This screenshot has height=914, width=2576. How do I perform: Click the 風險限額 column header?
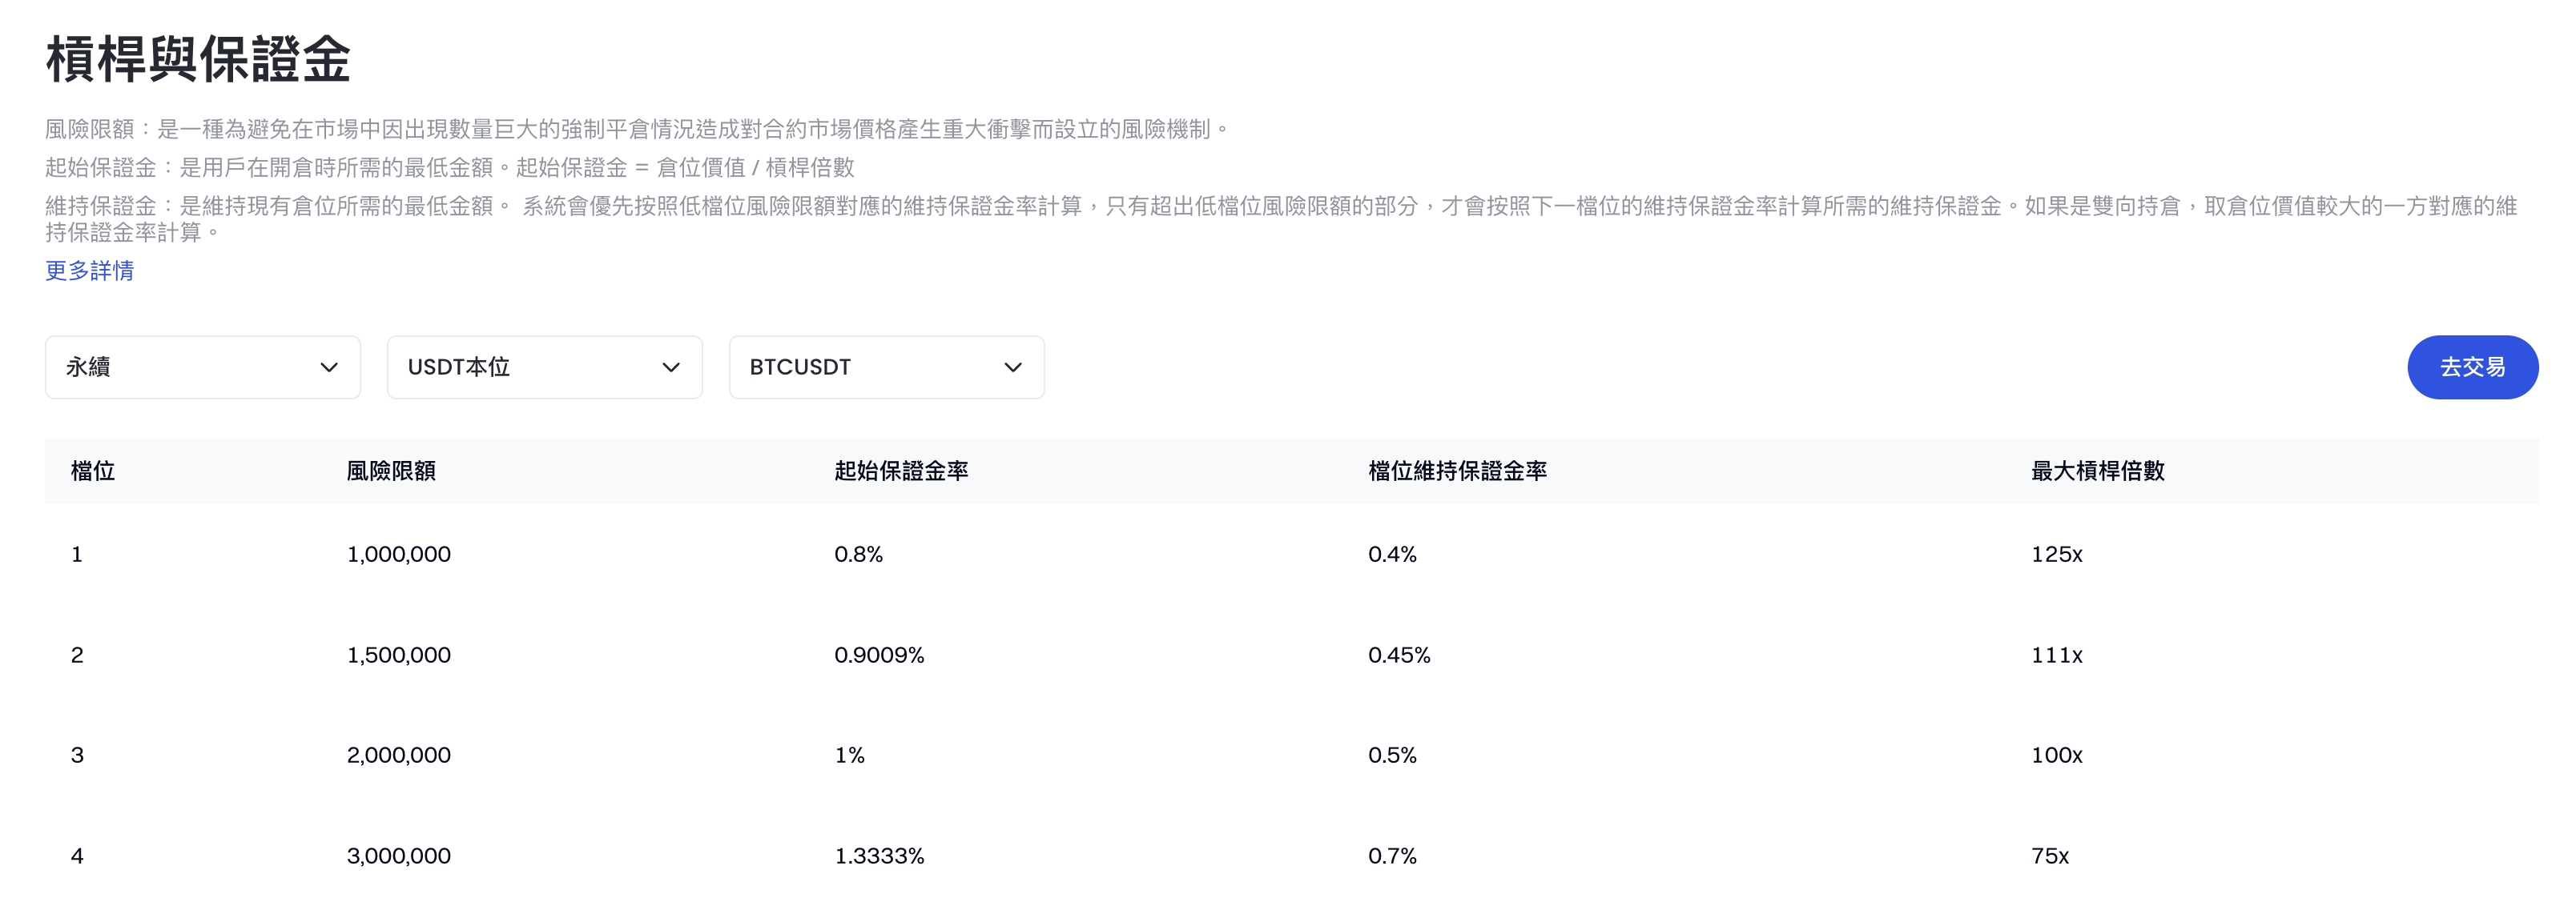point(391,471)
